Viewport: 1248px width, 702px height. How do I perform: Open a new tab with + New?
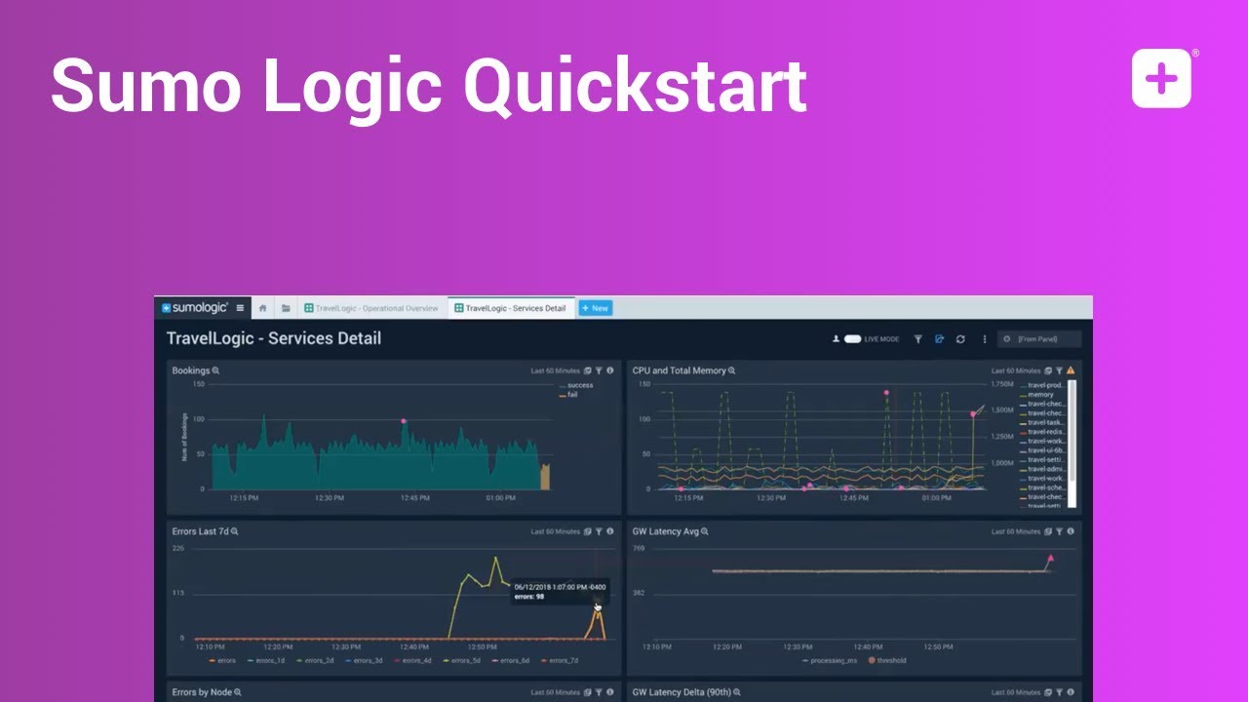(x=595, y=308)
